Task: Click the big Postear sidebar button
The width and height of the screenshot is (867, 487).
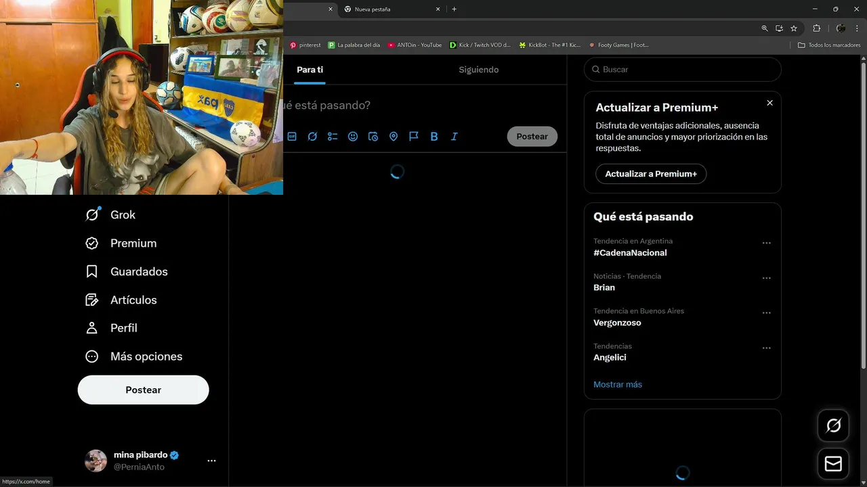Action: pyautogui.click(x=143, y=390)
